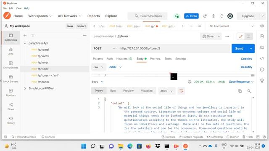Switch to the Raw response view
The width and height of the screenshot is (269, 151).
click(x=113, y=91)
